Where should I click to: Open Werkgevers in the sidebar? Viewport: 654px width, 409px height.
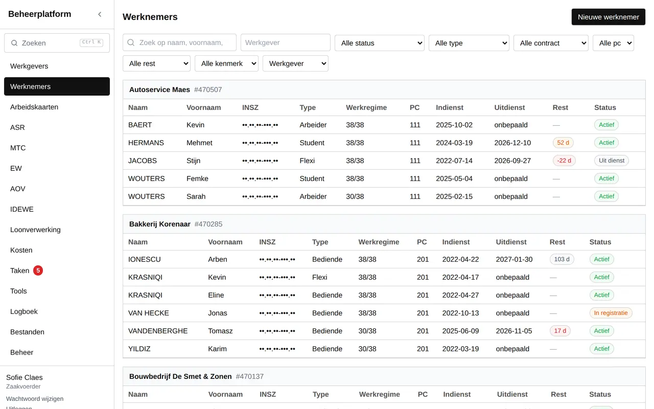[57, 66]
